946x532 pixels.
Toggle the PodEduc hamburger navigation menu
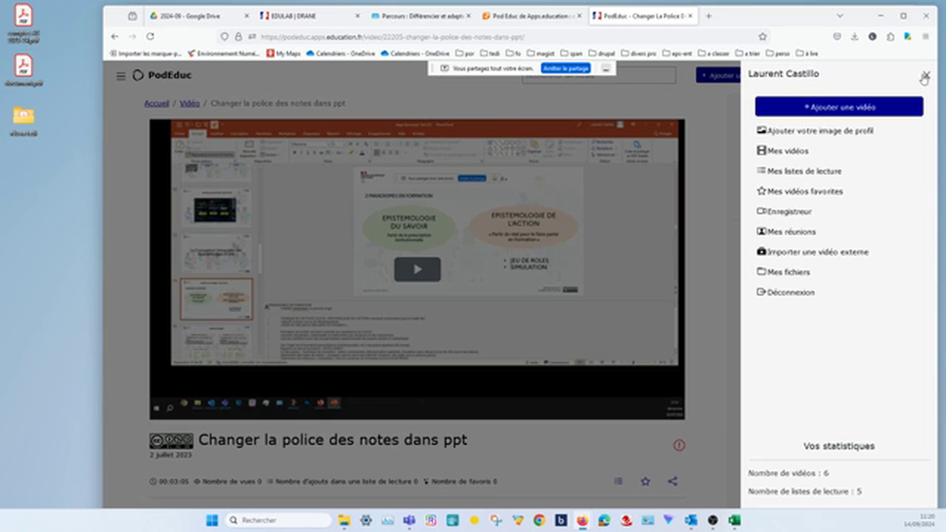[x=120, y=75]
